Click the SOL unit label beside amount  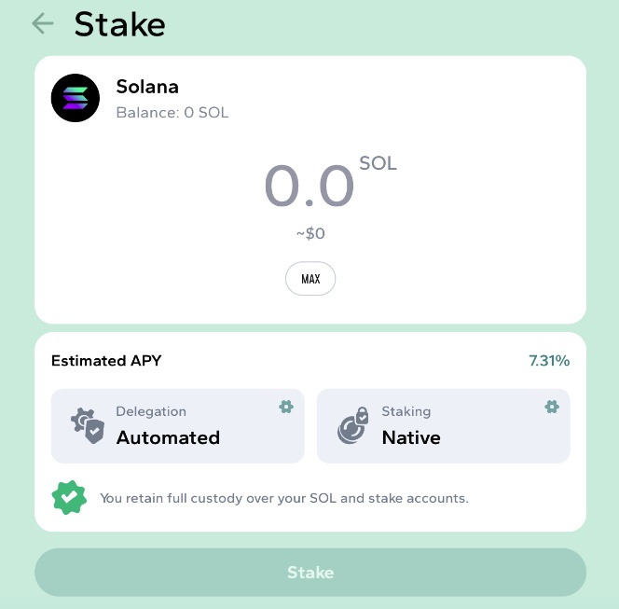tap(378, 164)
